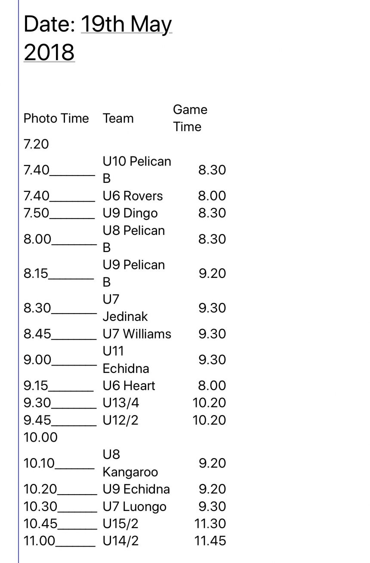Click the Team column header
370x563 pixels.
118,118
